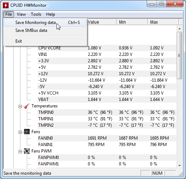Select the CPU VCORE row
Viewport: 186px width, 179px height.
[x=107, y=48]
